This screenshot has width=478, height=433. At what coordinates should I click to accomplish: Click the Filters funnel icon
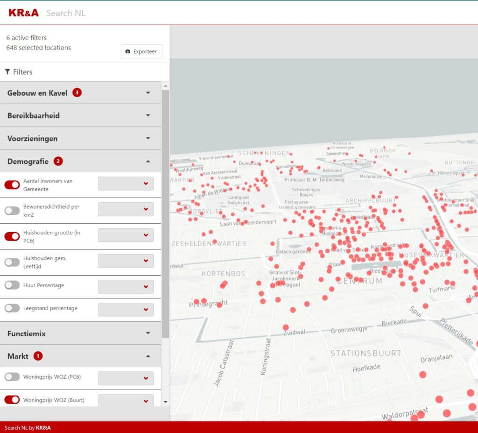[7, 72]
